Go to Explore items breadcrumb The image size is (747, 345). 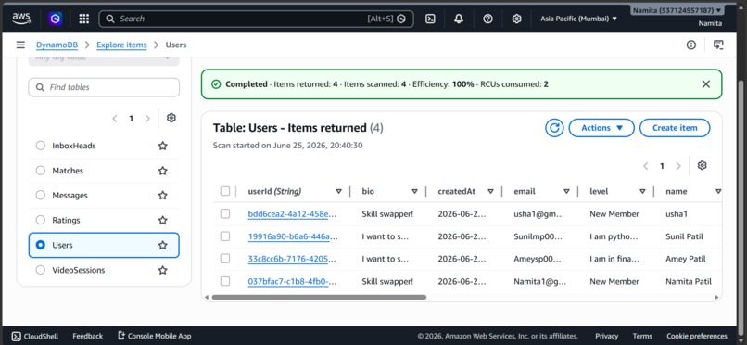[121, 45]
